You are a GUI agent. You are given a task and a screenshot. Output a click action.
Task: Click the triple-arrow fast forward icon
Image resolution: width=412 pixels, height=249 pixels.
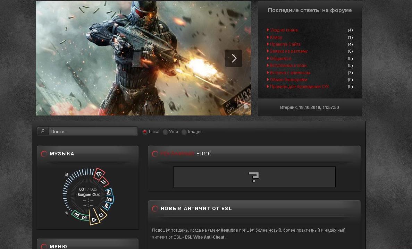coord(109,199)
